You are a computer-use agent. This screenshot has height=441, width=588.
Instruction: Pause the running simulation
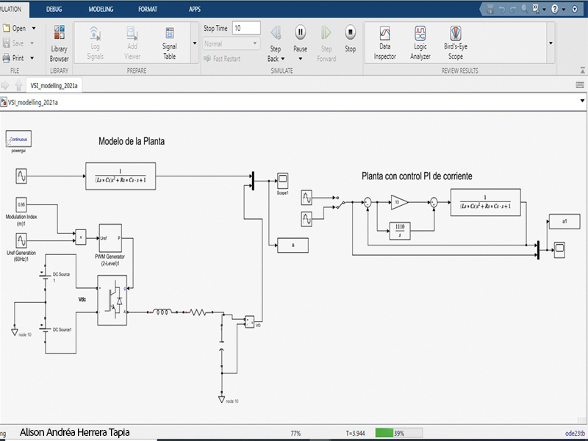coord(301,32)
